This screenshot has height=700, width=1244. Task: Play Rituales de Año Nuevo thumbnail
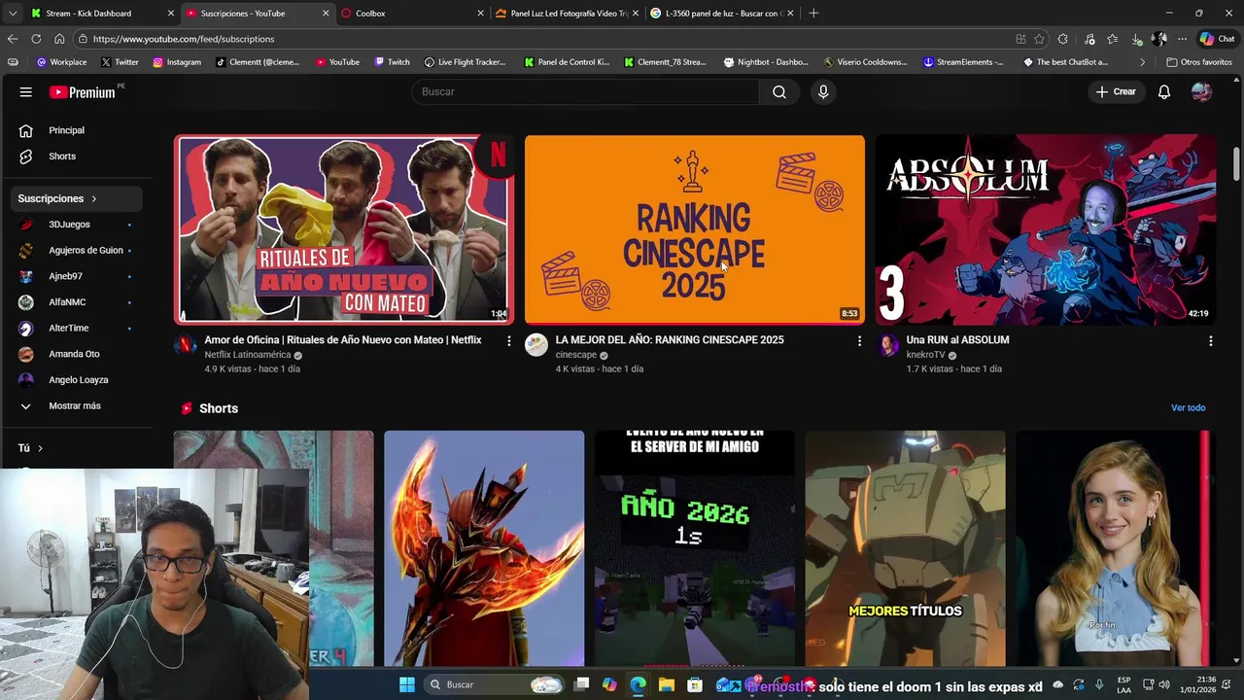point(344,229)
